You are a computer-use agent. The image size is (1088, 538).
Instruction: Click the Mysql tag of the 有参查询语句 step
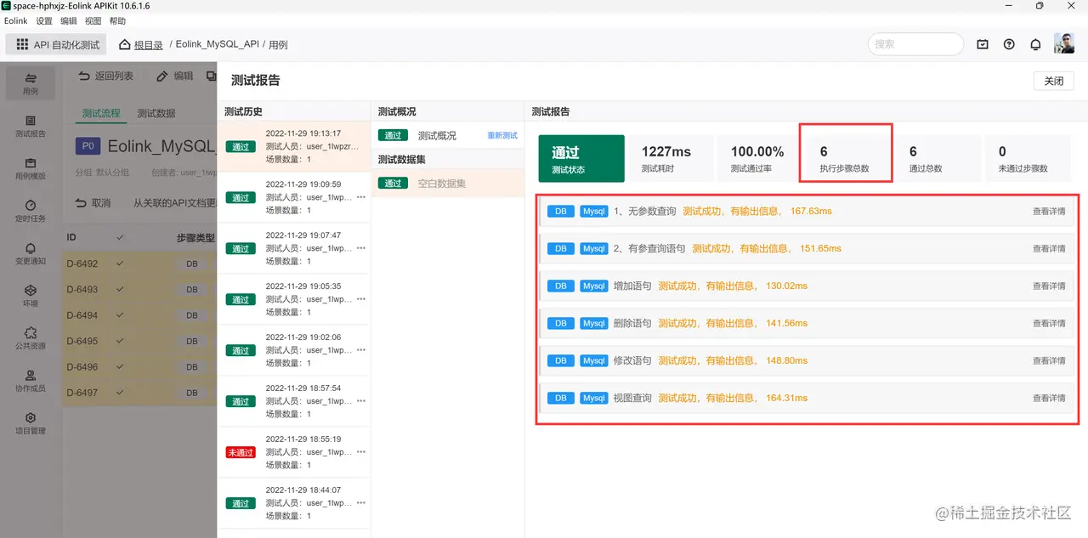click(594, 248)
